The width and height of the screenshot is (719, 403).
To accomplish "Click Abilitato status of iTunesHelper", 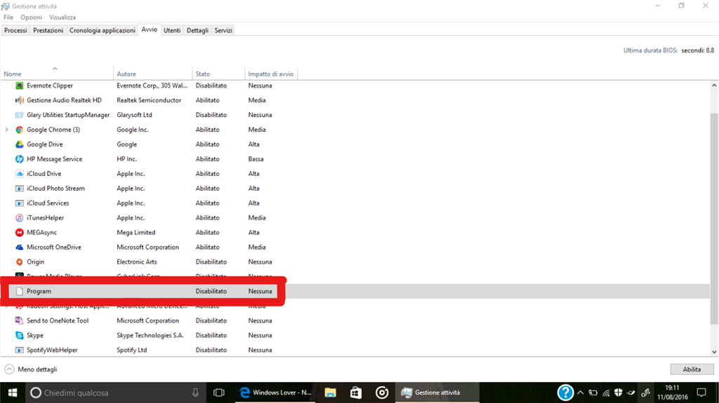I will coord(207,217).
